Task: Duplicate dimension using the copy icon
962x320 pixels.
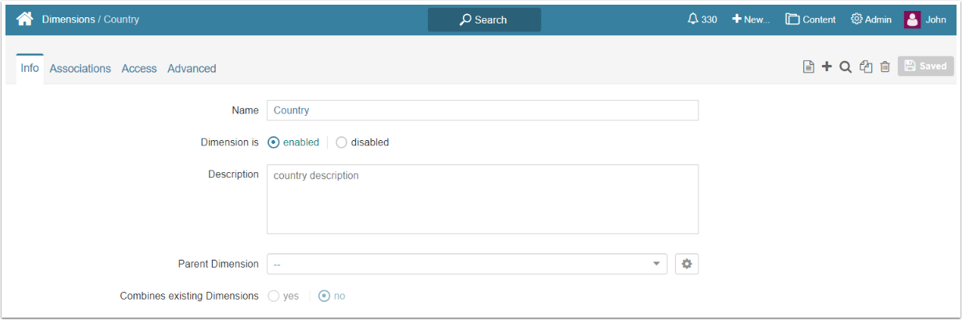Action: pos(866,67)
